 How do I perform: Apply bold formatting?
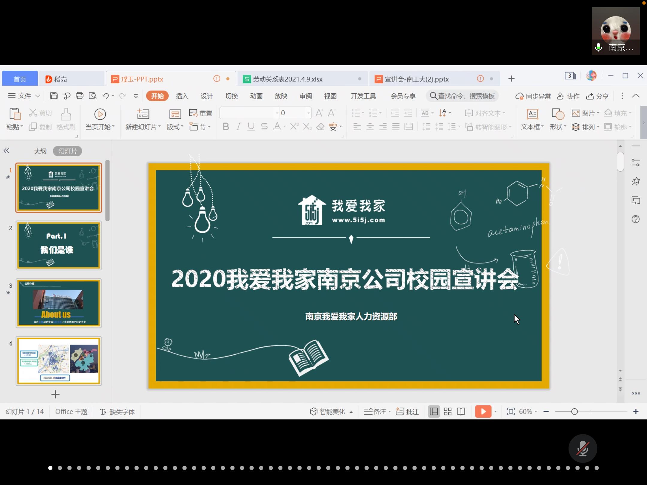226,127
